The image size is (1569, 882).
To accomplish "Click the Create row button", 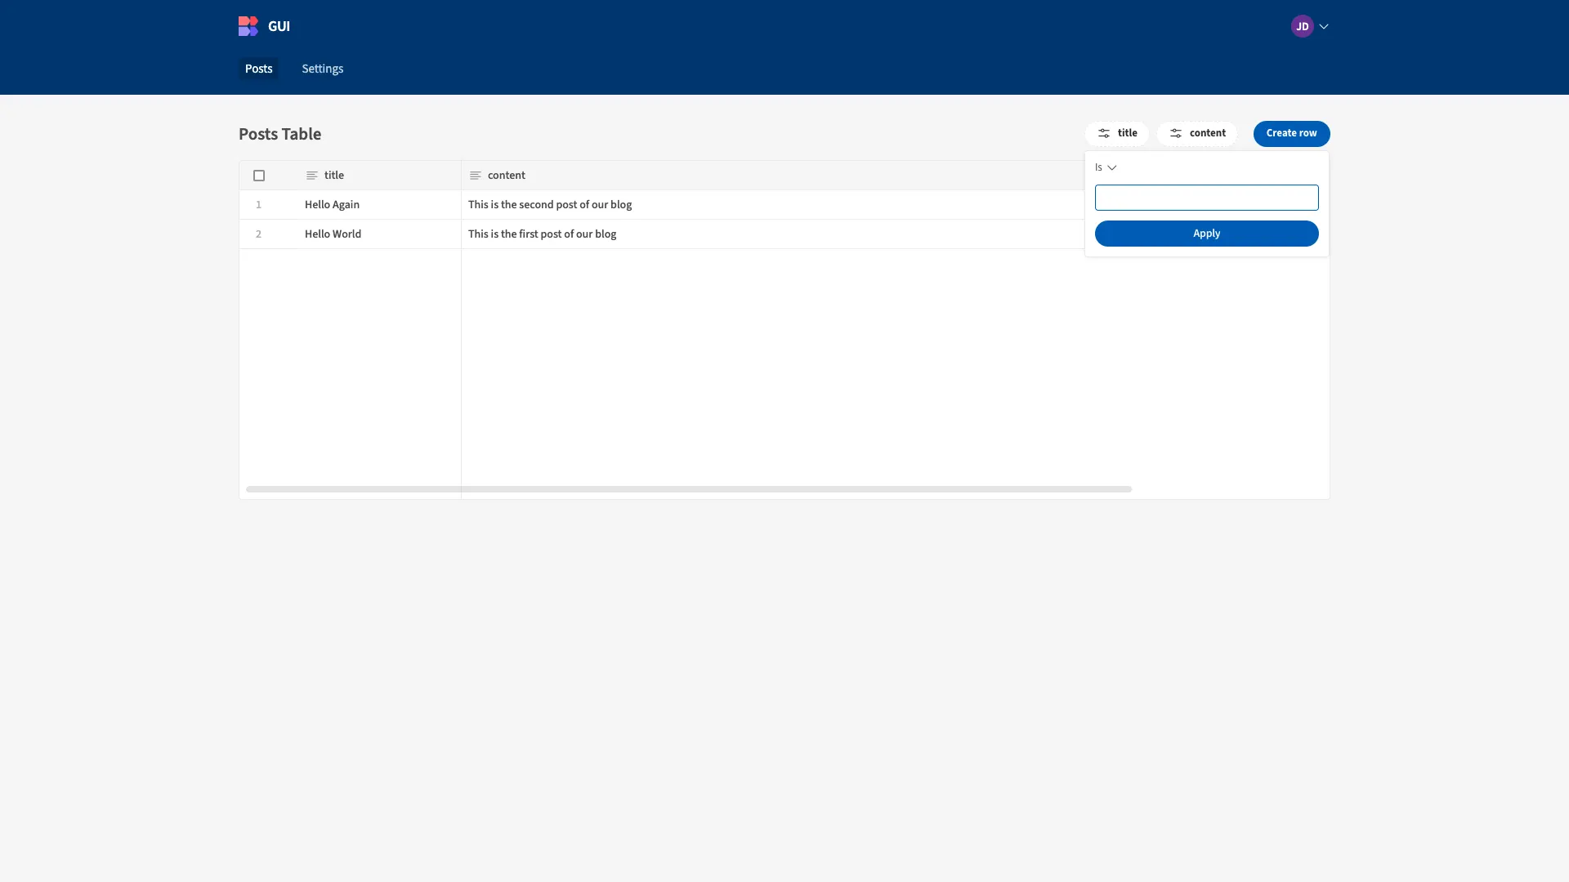I will click(x=1291, y=133).
